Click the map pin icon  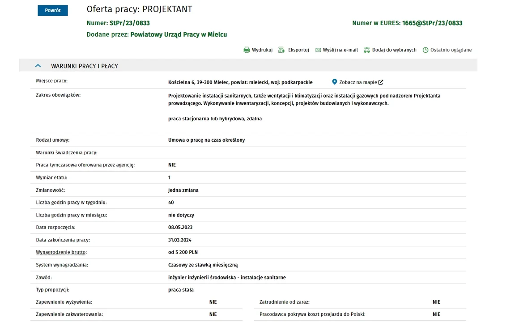click(x=334, y=82)
